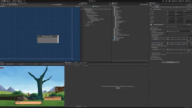Open the Game view Display dropdown
The height and width of the screenshot is (108, 192).
(3, 64)
